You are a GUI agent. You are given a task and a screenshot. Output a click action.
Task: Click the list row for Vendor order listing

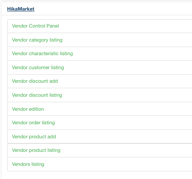(100, 123)
